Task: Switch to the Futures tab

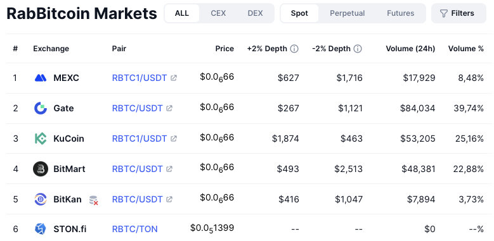Action: tap(400, 13)
